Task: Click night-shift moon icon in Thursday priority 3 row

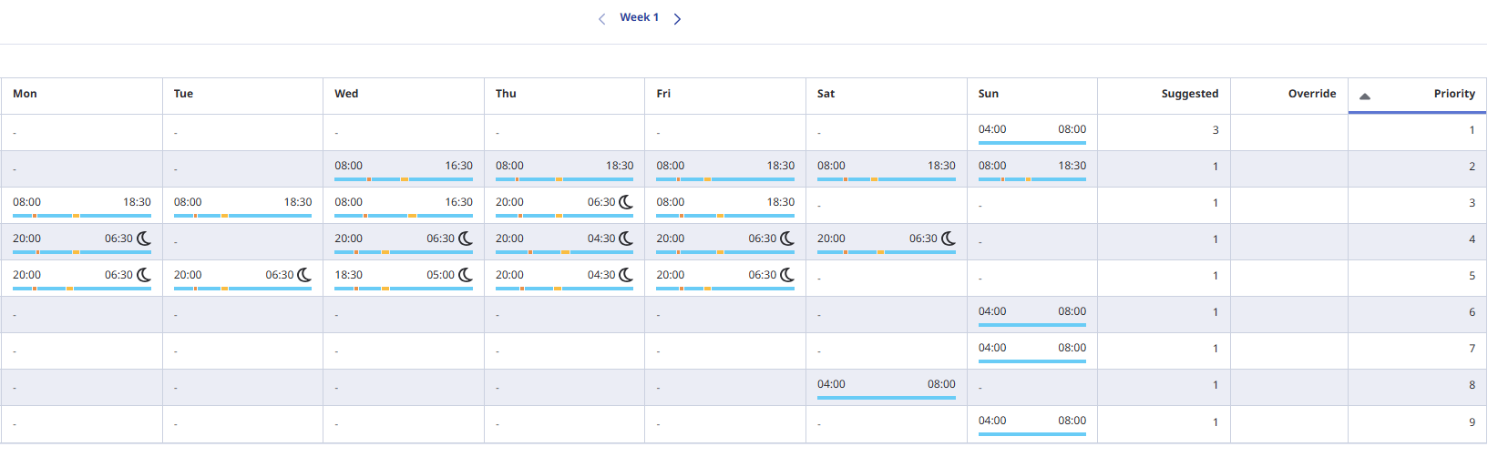Action: 626,202
